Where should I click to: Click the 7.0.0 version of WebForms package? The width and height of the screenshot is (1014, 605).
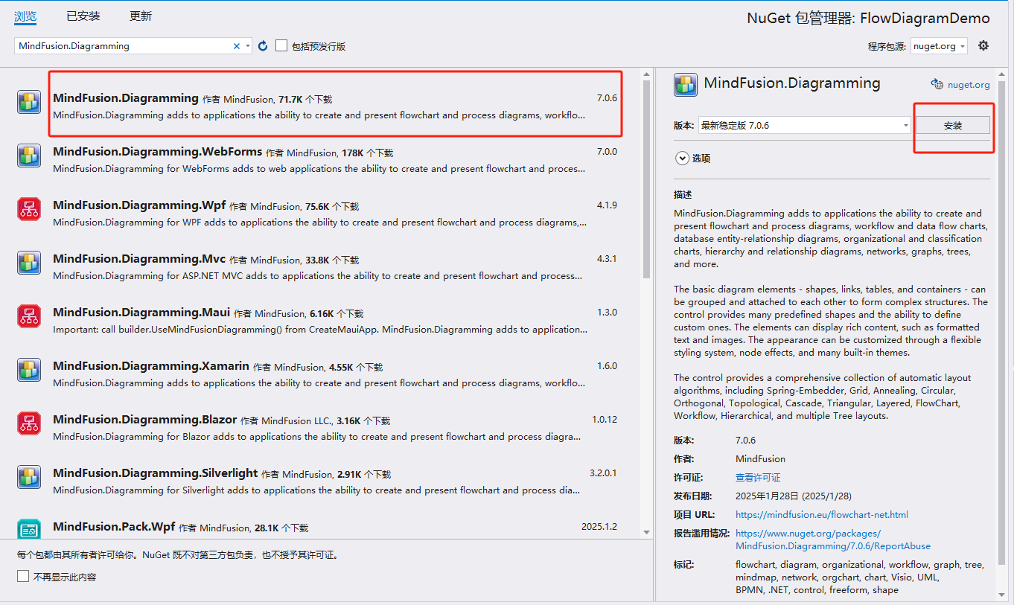(x=607, y=152)
